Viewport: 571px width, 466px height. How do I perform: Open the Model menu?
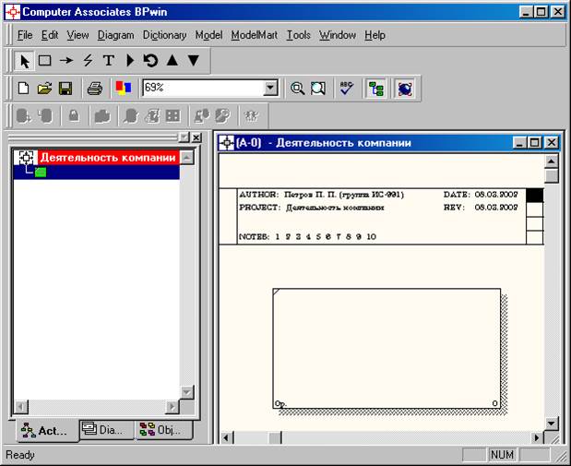[208, 35]
